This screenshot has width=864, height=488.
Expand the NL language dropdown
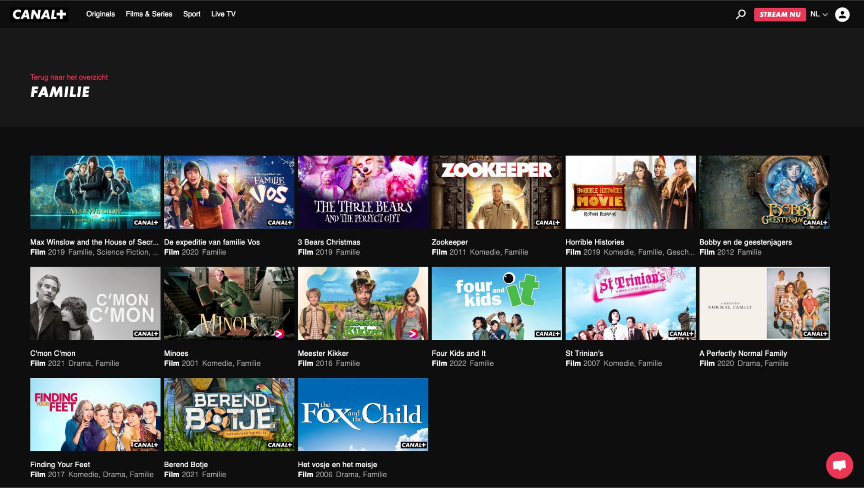click(819, 14)
